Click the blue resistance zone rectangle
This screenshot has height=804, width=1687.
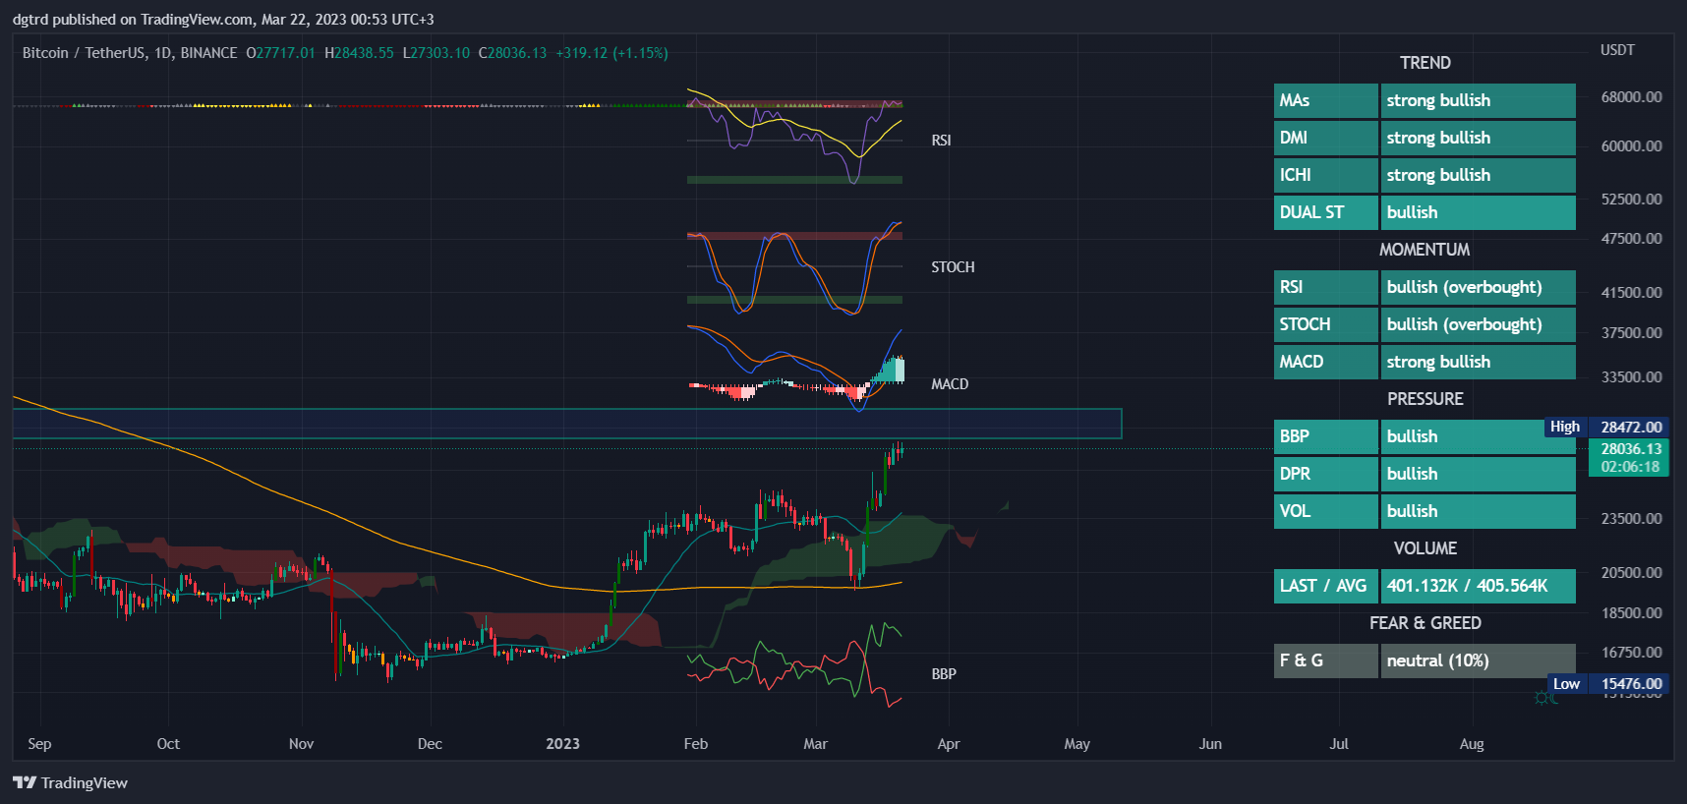point(567,424)
